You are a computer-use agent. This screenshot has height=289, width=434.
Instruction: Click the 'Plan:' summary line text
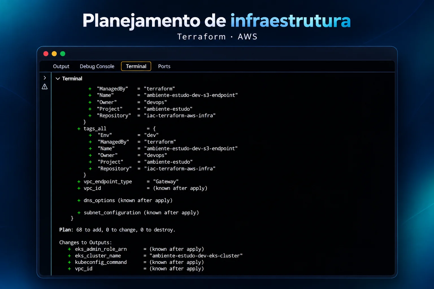[117, 230]
